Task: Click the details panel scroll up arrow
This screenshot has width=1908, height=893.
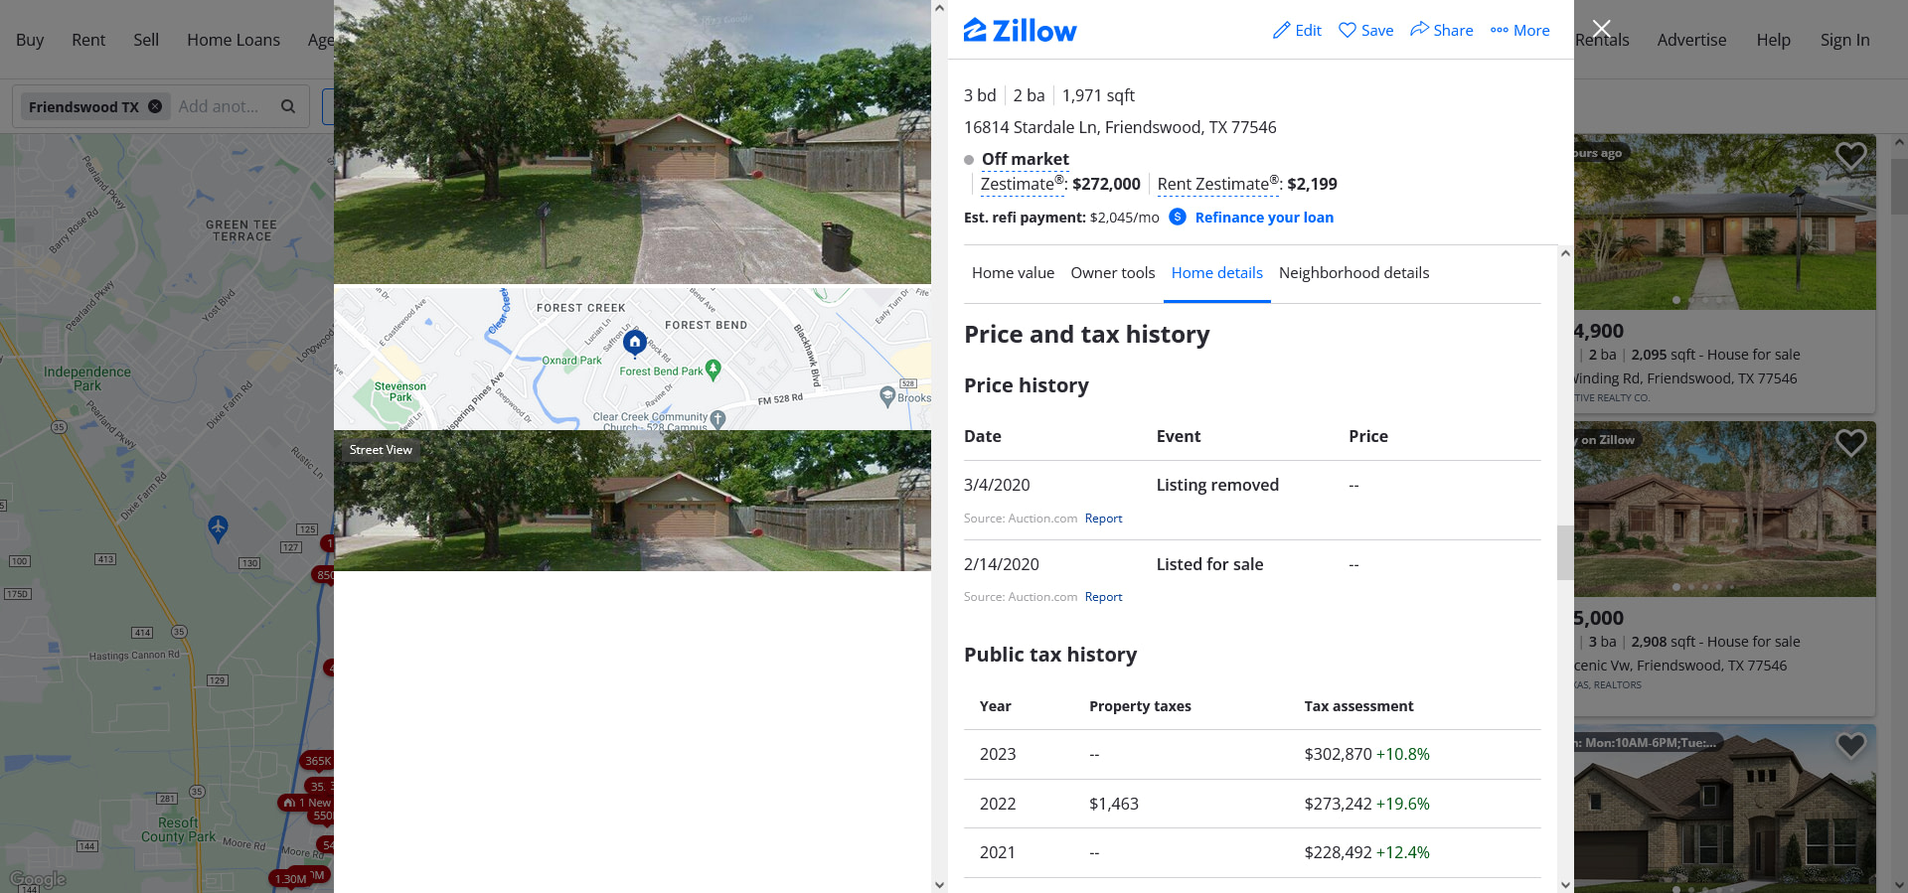Action: pyautogui.click(x=1565, y=253)
